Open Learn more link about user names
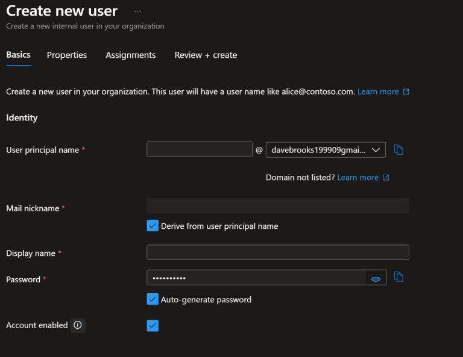This screenshot has height=357, width=463. 378,92
